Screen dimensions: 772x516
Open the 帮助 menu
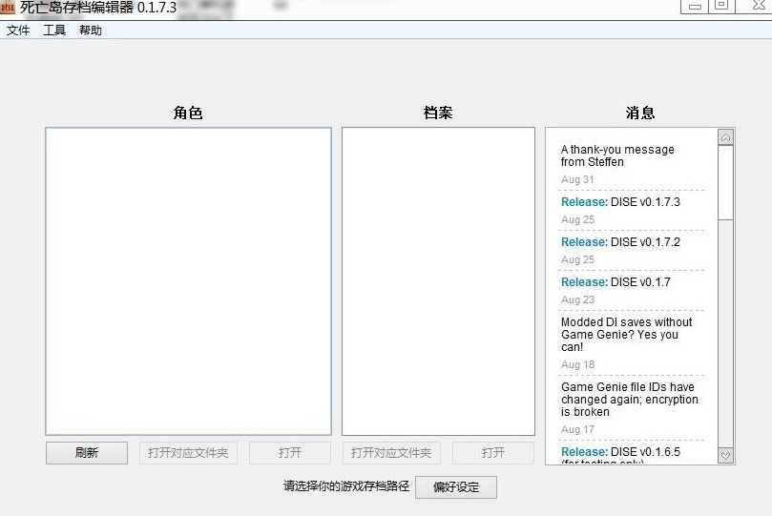(91, 31)
